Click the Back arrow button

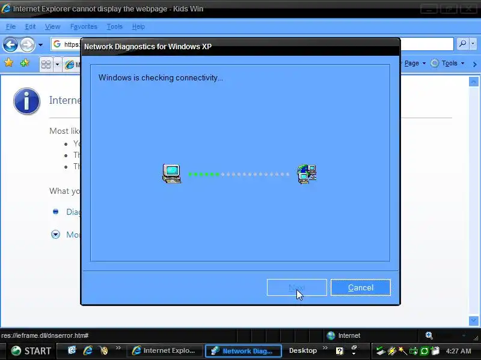[x=10, y=44]
